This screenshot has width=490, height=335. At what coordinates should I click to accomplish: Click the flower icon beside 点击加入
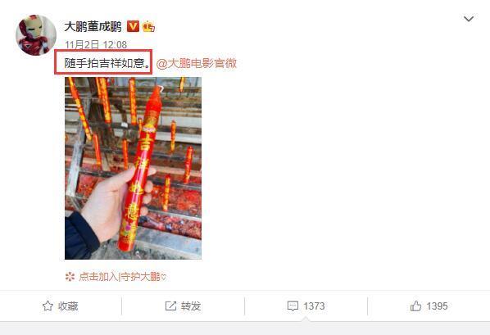(70, 277)
